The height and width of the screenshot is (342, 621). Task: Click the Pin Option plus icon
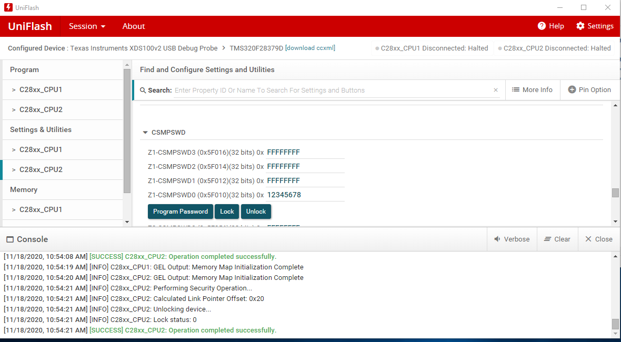[572, 90]
